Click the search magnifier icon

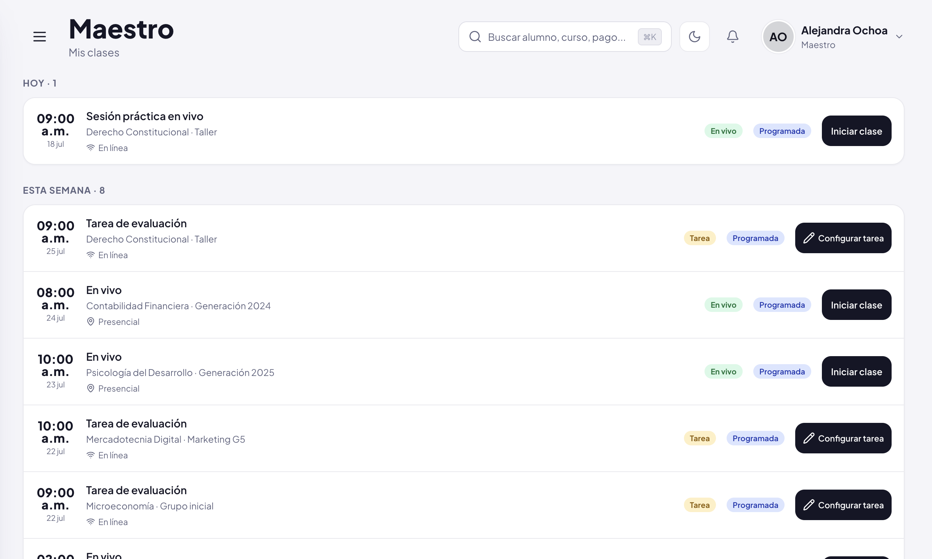475,37
